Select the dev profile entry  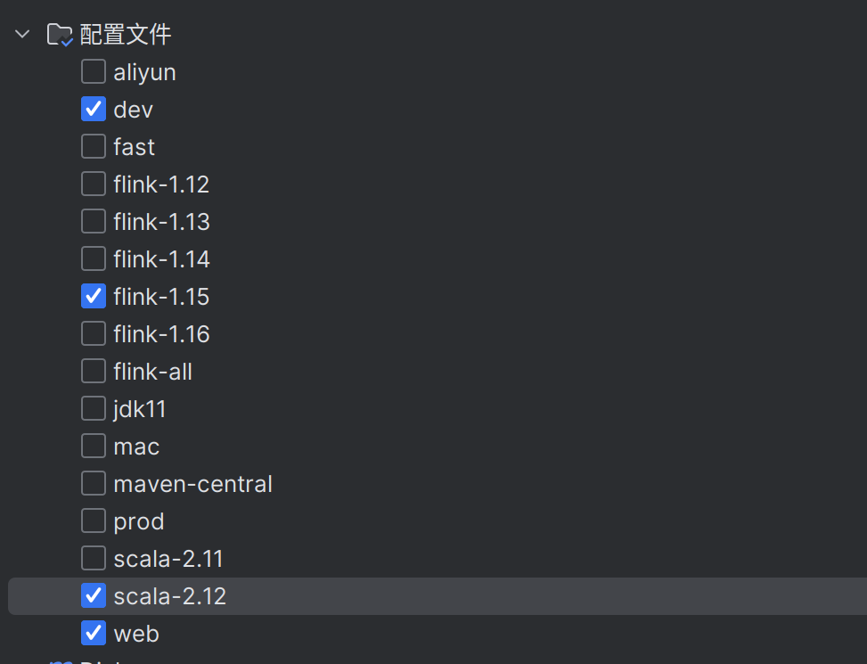(134, 109)
